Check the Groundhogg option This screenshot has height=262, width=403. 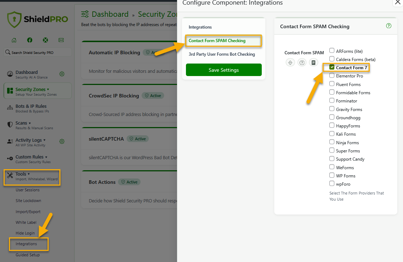click(x=332, y=117)
